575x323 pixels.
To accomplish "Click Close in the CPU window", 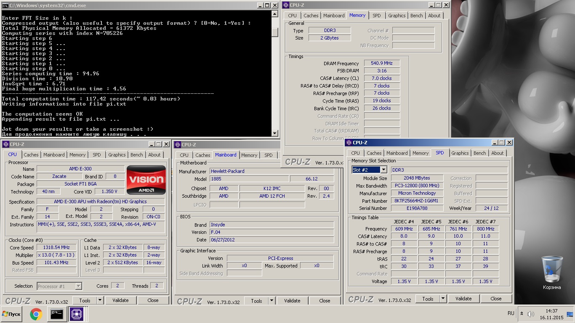I will (153, 300).
